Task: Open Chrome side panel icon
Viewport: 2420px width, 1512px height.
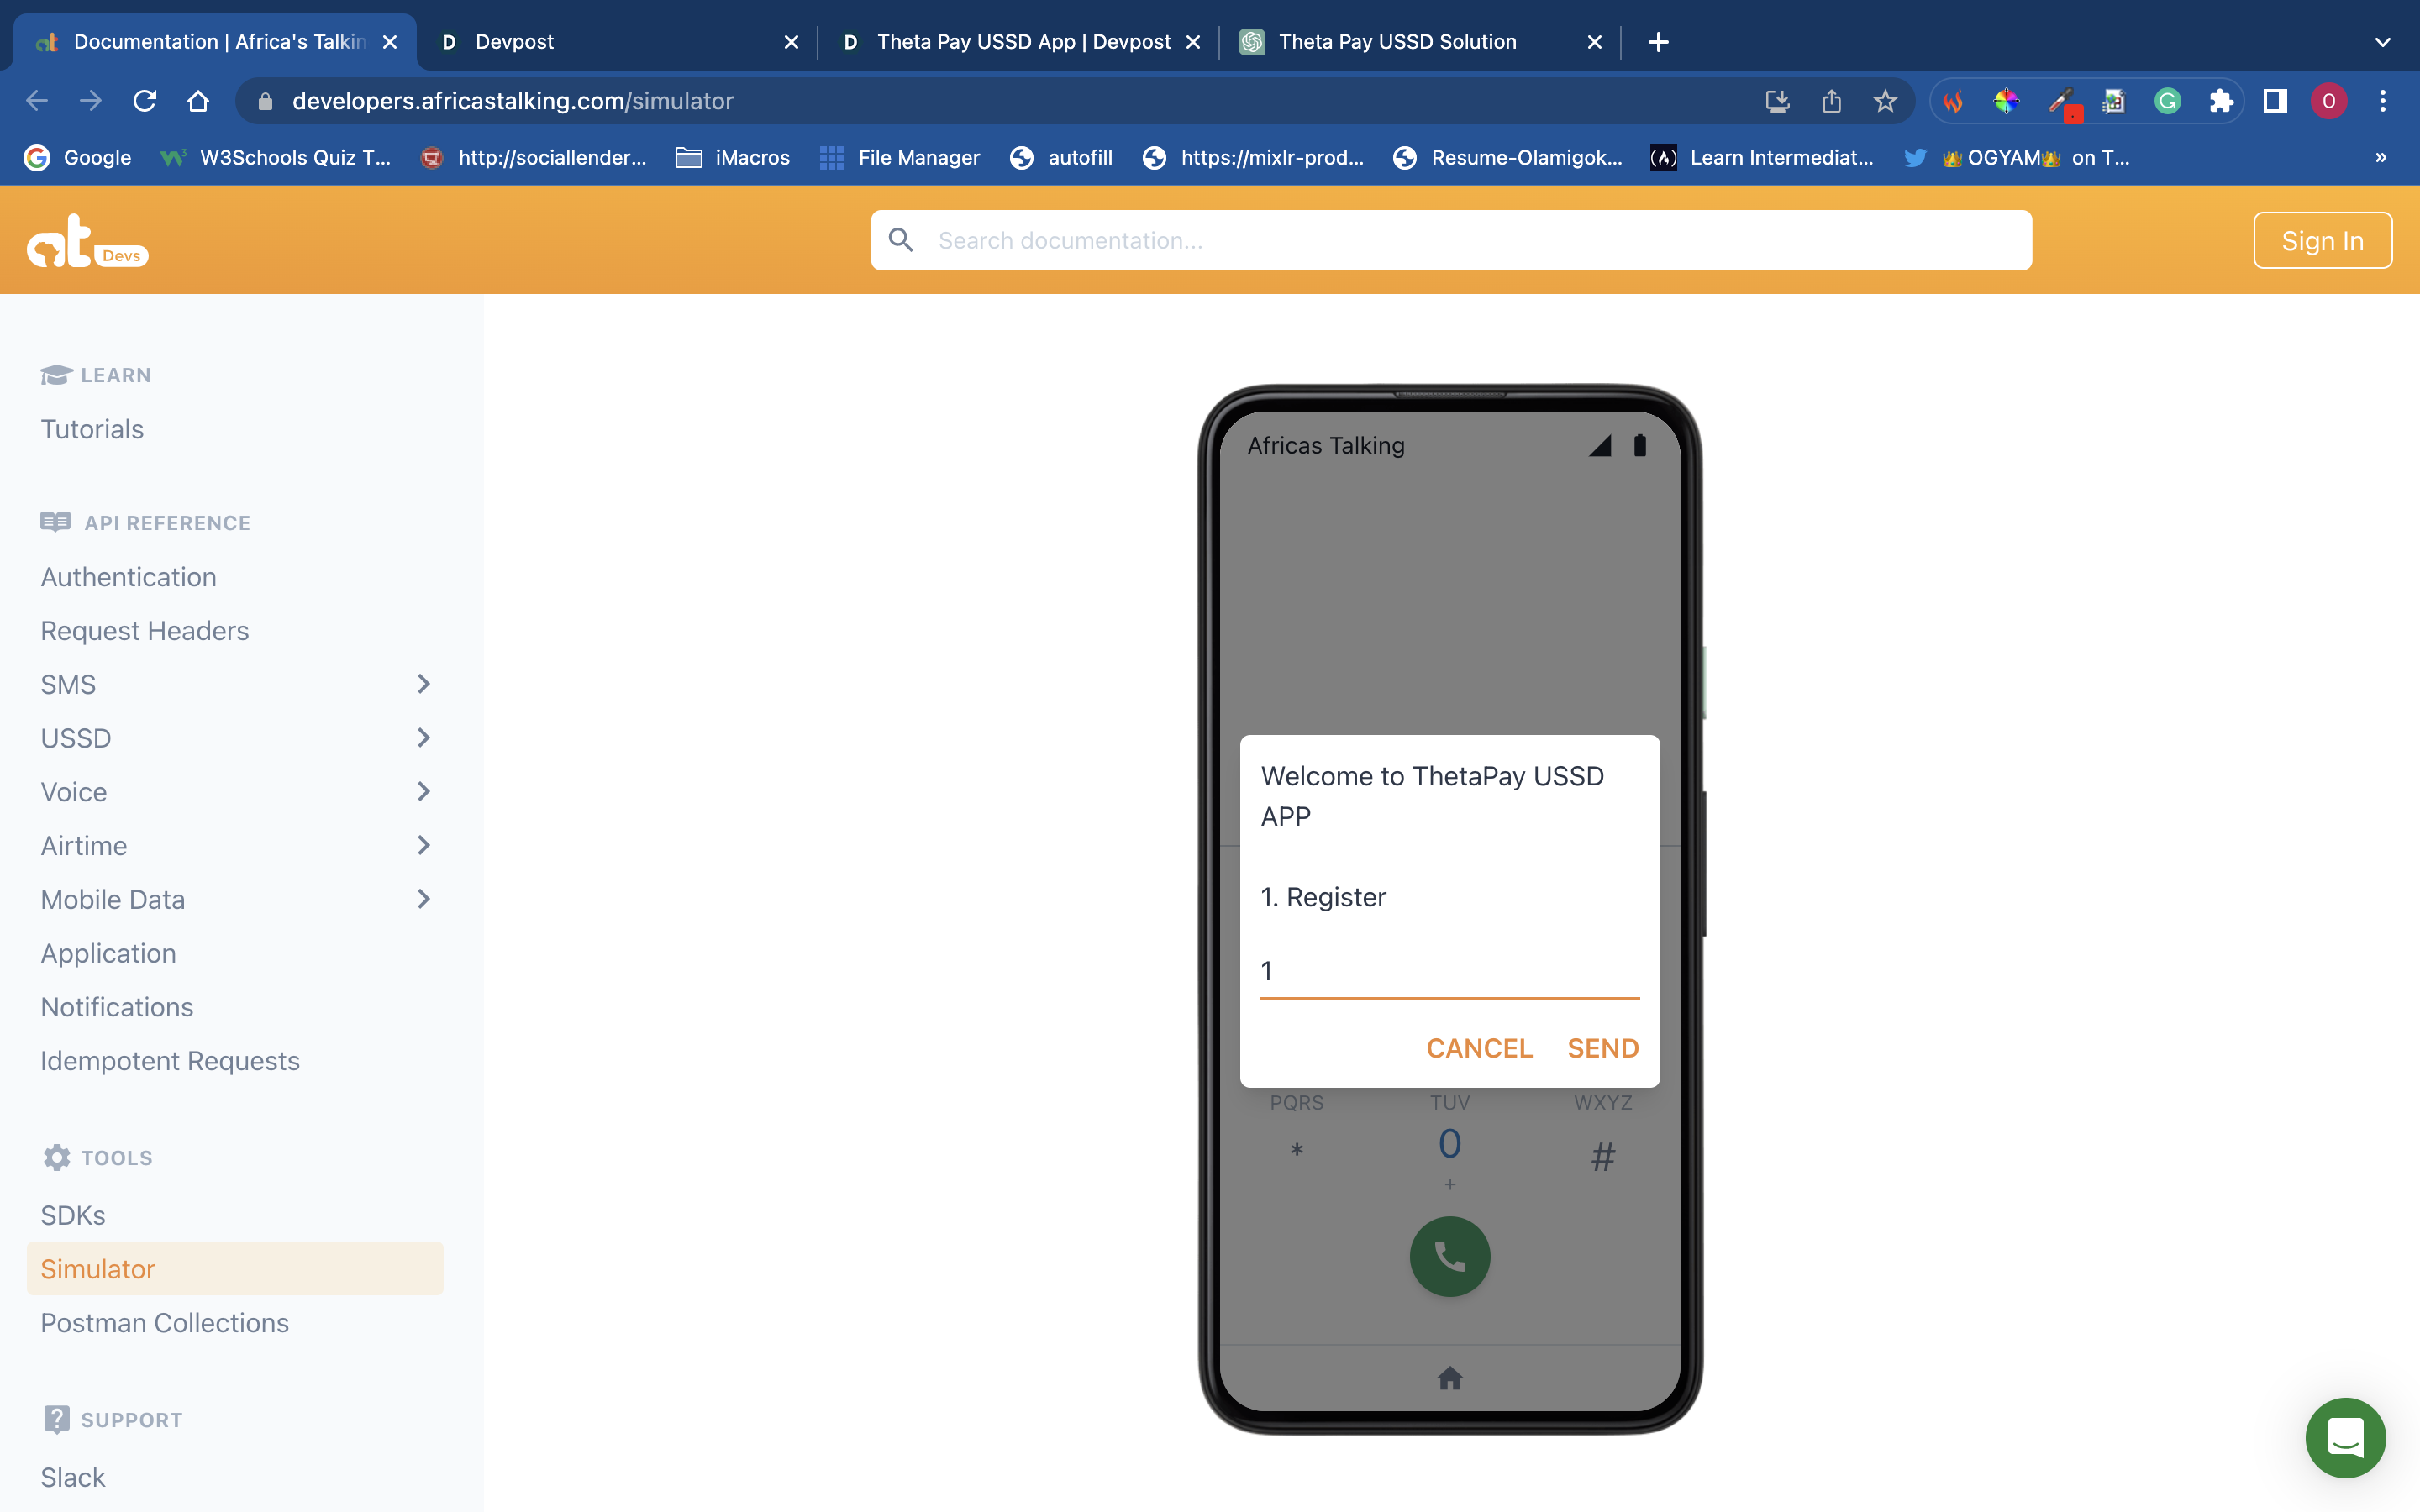Action: click(2275, 101)
